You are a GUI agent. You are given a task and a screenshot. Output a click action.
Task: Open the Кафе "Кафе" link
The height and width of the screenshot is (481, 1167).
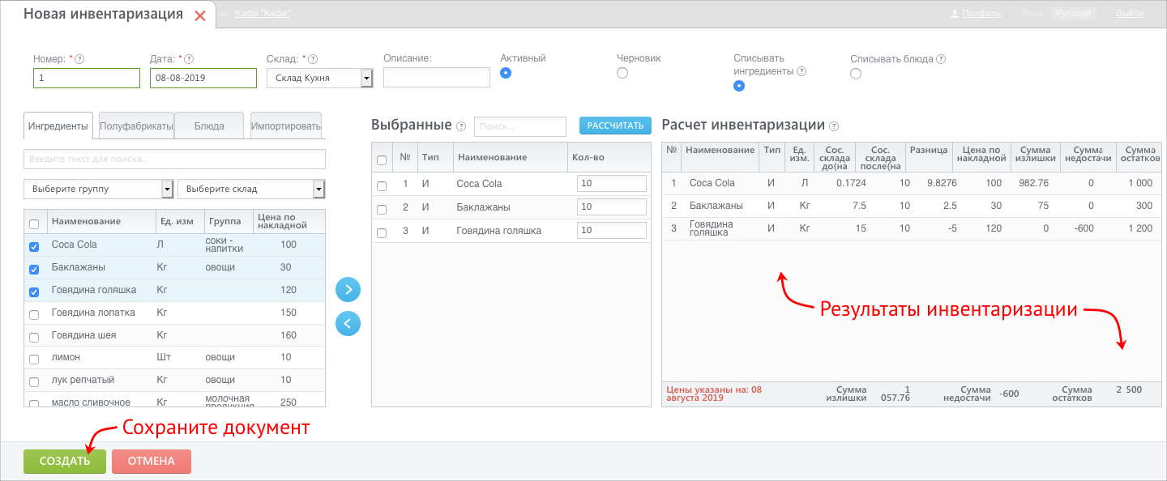click(263, 14)
